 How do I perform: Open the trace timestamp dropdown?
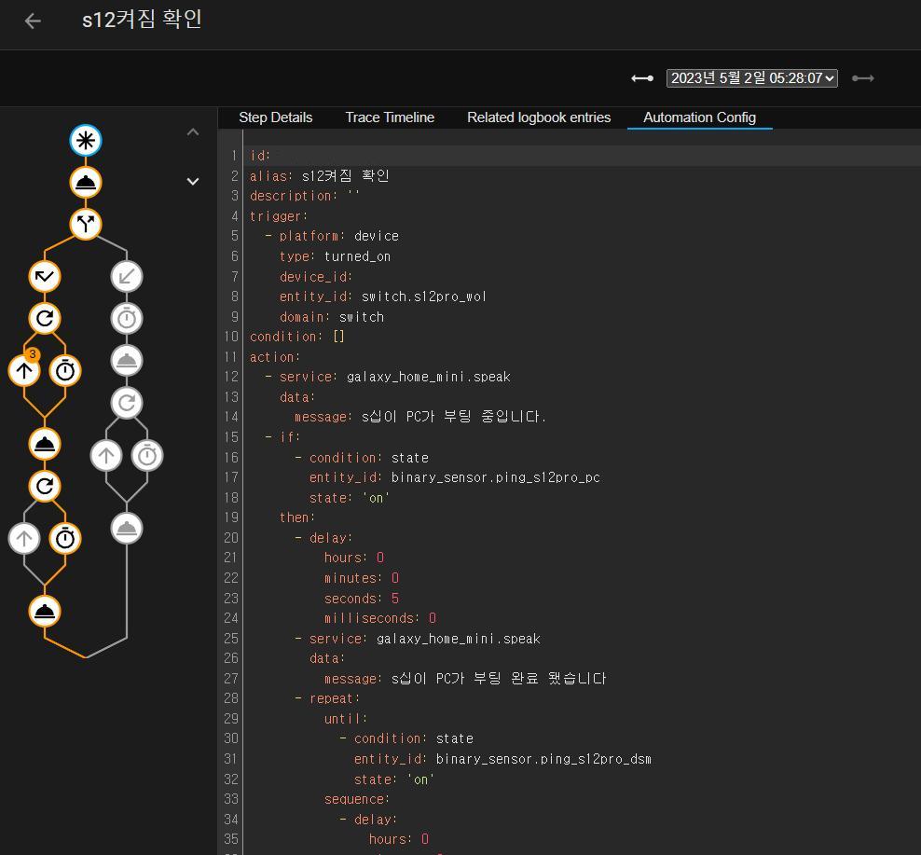[751, 78]
